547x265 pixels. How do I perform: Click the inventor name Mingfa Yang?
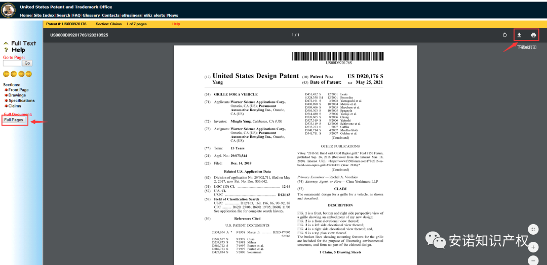click(x=242, y=121)
